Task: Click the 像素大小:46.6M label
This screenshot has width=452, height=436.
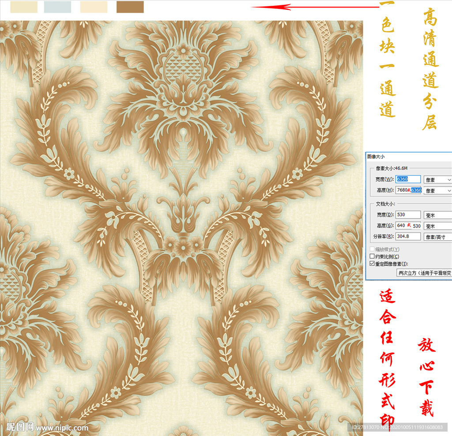Action: click(x=392, y=168)
